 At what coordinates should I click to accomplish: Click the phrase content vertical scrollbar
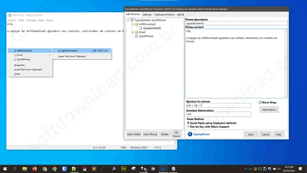tap(285, 63)
